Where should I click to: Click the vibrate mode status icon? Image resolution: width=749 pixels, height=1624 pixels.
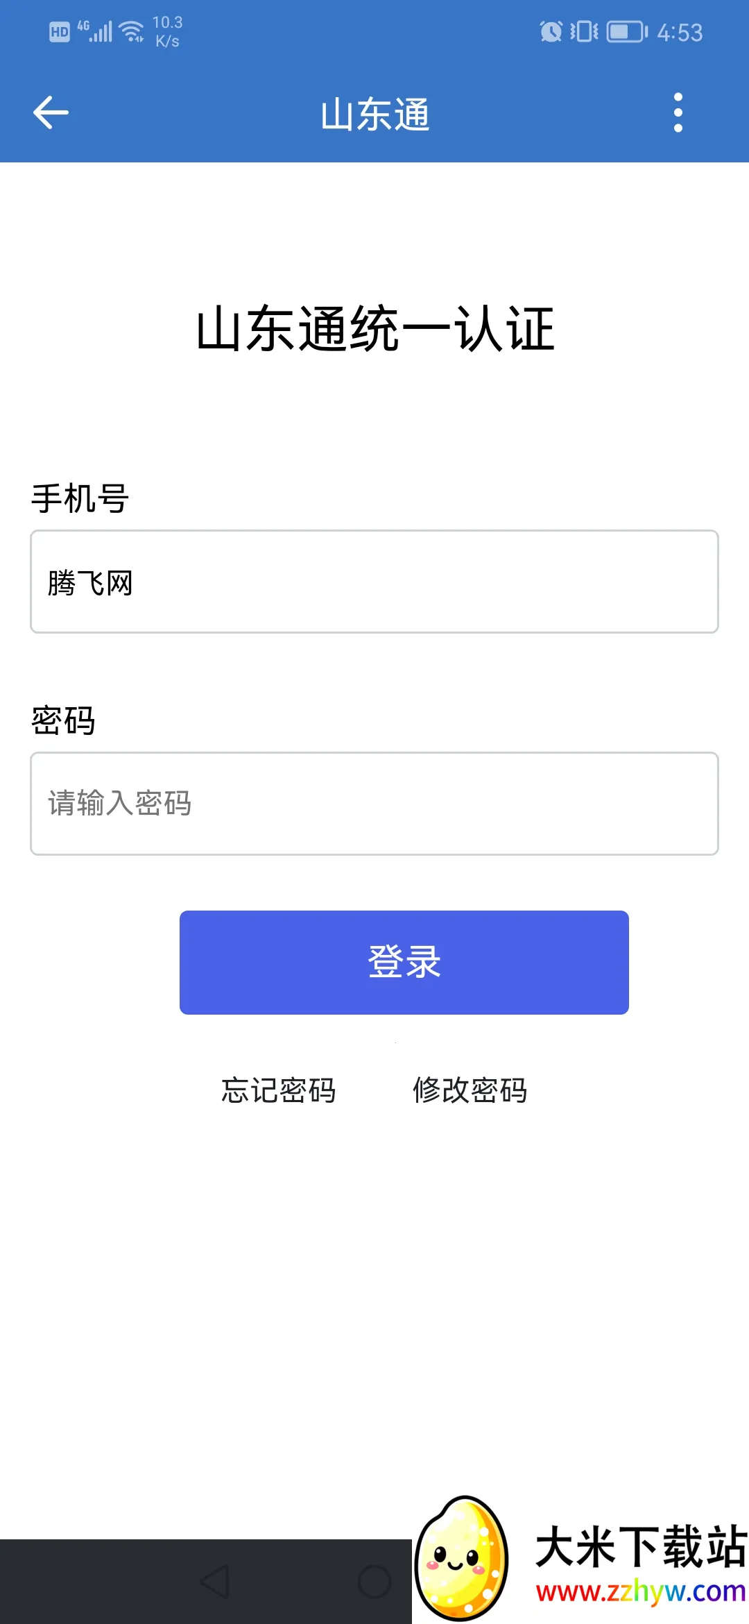point(584,32)
